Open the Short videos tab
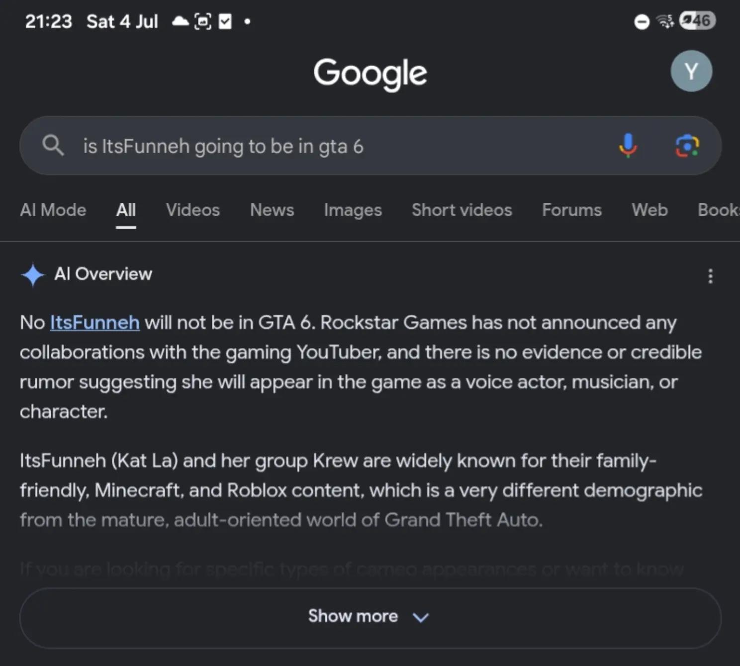Viewport: 740px width, 666px height. click(462, 210)
